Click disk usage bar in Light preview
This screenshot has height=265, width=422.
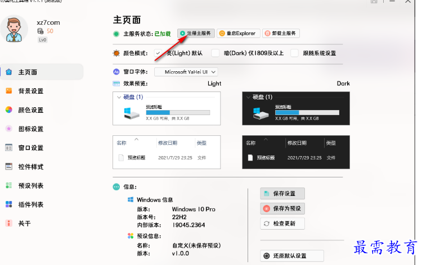(178, 112)
